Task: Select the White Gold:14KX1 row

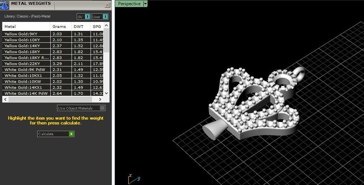Action: pos(53,87)
